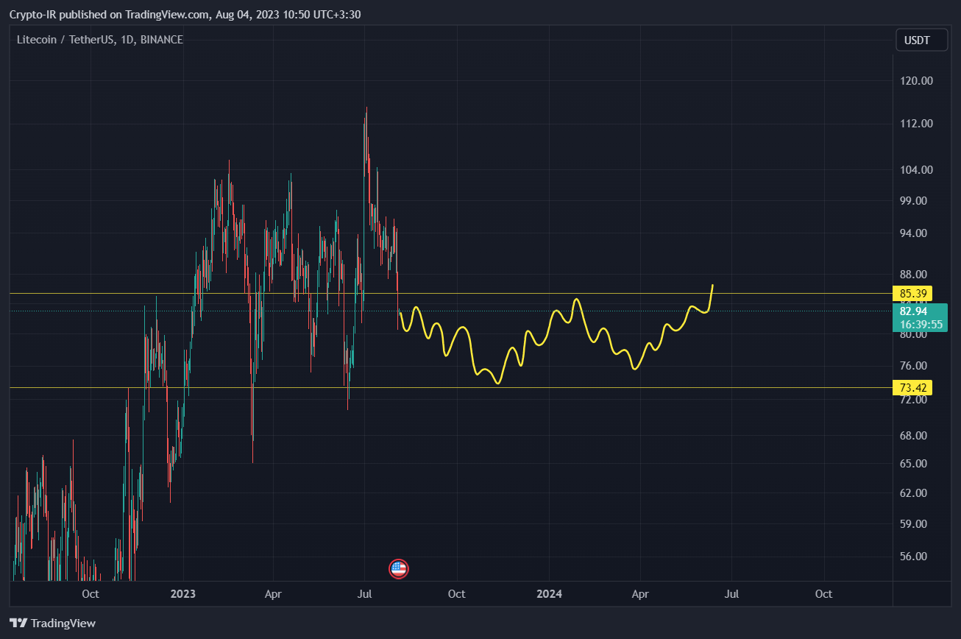Click the 76.00 price axis label
The image size is (961, 639).
coord(914,366)
